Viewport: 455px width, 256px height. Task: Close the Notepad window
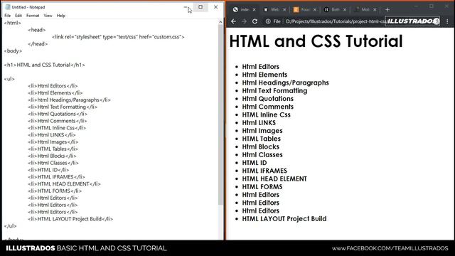pyautogui.click(x=215, y=7)
